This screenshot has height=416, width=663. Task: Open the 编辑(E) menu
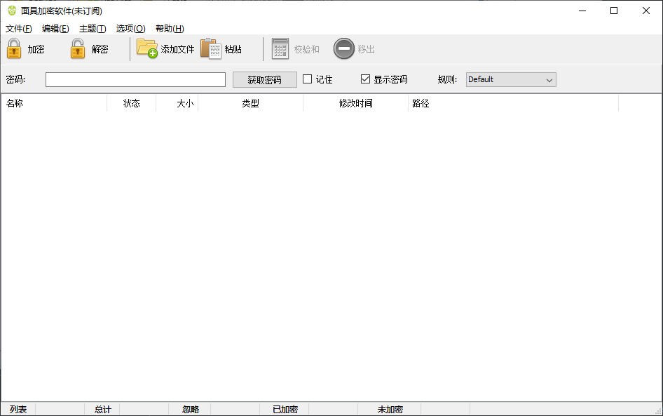pos(55,29)
